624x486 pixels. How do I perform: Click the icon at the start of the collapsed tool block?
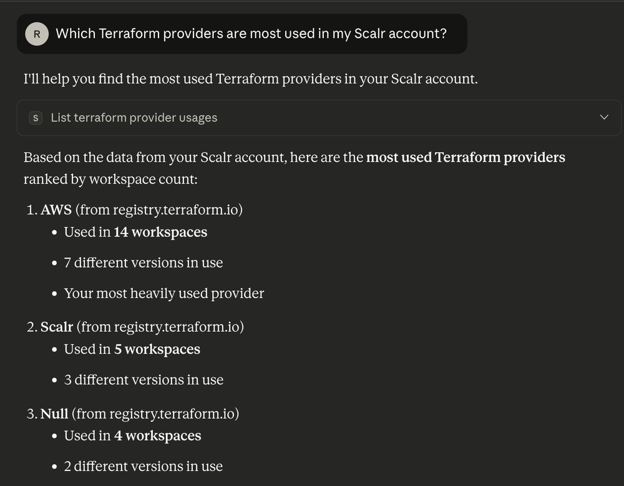click(36, 117)
